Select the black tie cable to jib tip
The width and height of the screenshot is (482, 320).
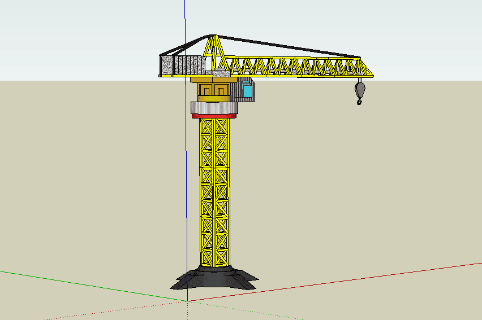pyautogui.click(x=289, y=47)
